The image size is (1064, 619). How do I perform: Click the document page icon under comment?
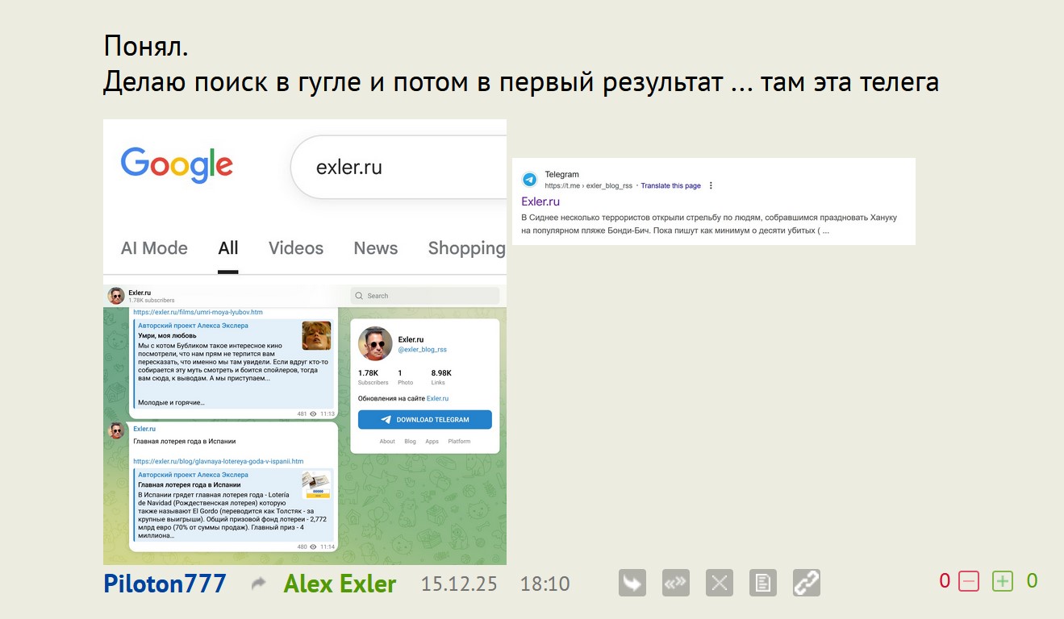pyautogui.click(x=762, y=583)
